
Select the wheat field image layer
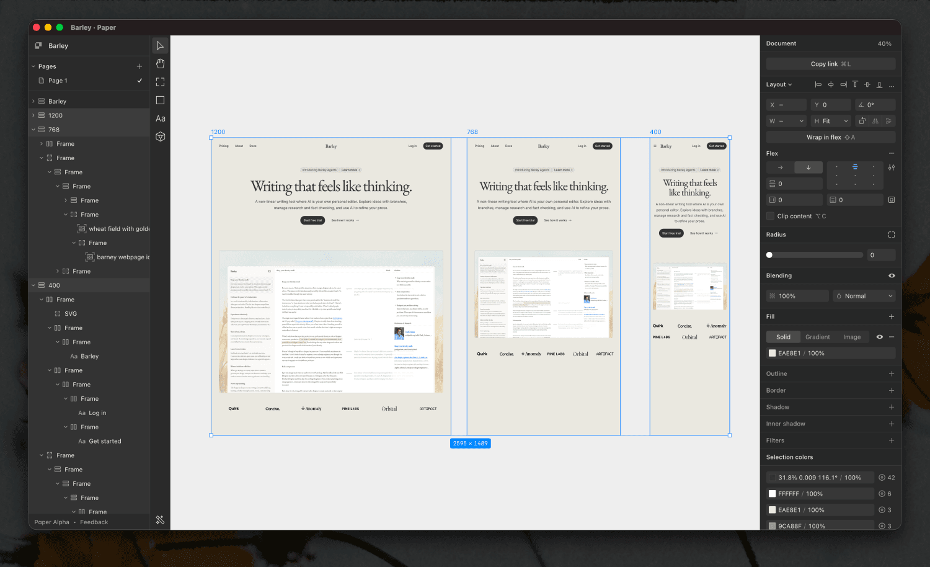pyautogui.click(x=89, y=229)
